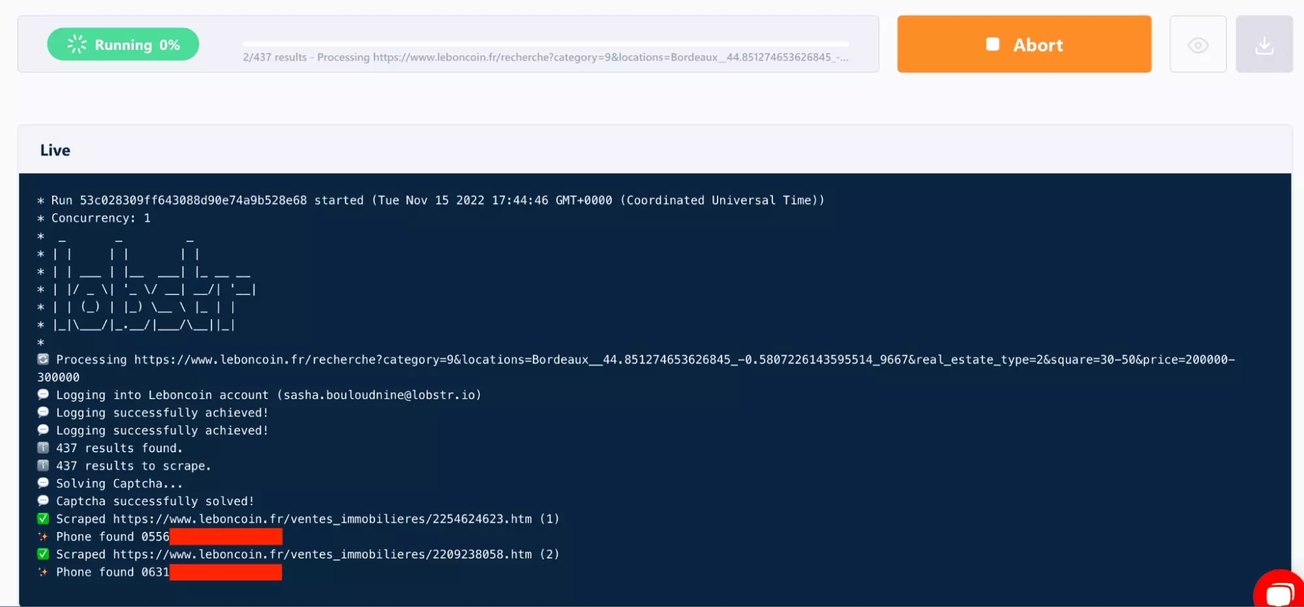Click the run progress bar
This screenshot has width=1304, height=607.
pos(545,44)
